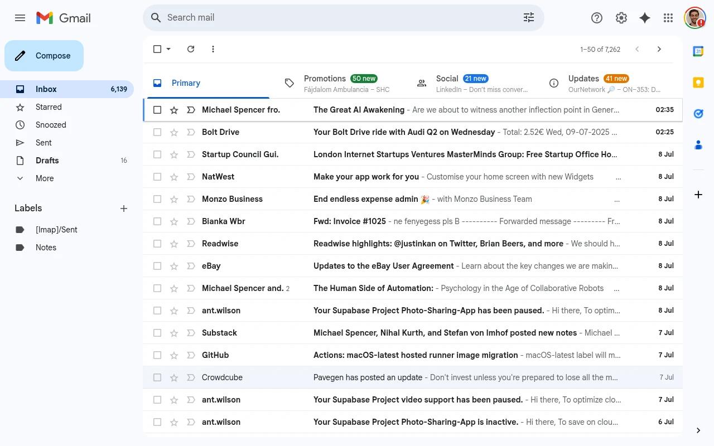Open Pavegen has posted an update email
Viewport: 714px width, 446px height.
(x=413, y=377)
